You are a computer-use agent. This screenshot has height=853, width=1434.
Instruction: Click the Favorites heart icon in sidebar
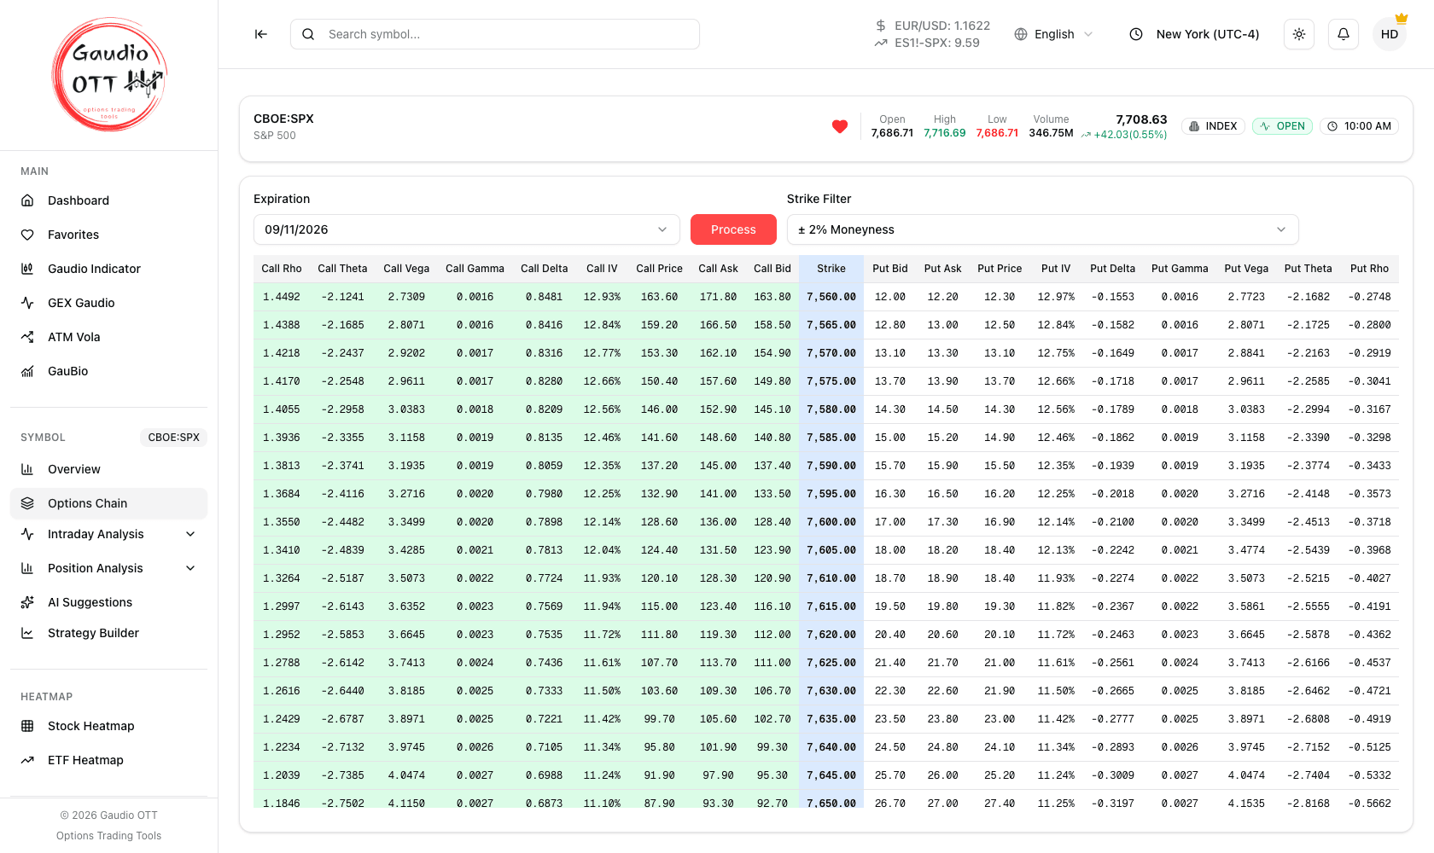pyautogui.click(x=27, y=235)
